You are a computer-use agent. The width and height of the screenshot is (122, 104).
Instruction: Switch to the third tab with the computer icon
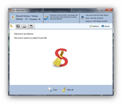(25, 26)
